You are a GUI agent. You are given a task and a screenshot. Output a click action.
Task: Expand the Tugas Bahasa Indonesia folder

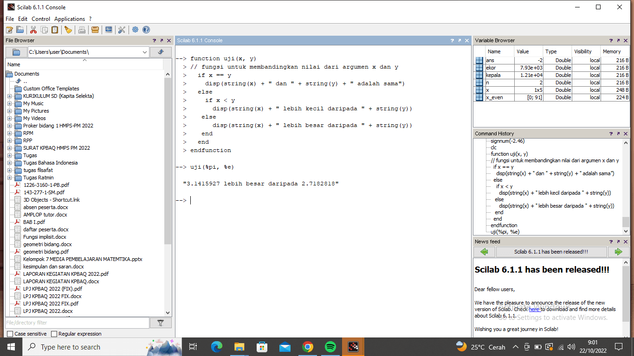point(9,163)
